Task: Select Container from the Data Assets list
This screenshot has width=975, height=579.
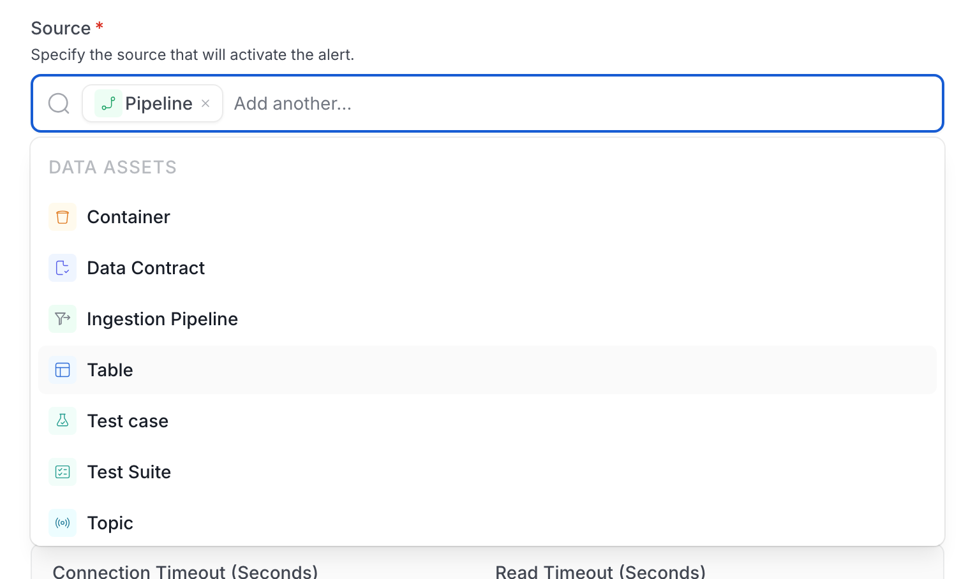Action: [487, 217]
